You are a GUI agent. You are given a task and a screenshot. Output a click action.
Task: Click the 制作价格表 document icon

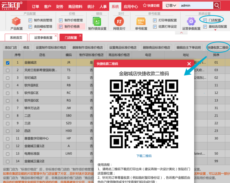point(61,27)
